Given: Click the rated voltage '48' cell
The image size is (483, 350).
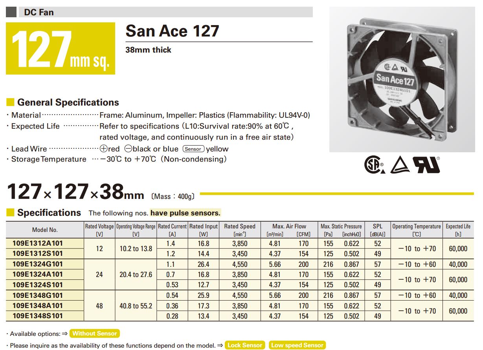Looking at the screenshot, I should pos(99,306).
